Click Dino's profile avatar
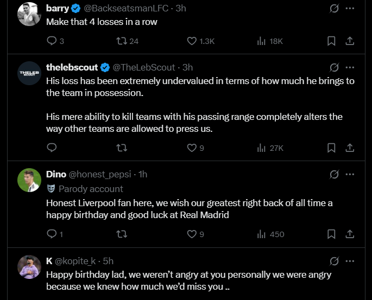 [29, 180]
